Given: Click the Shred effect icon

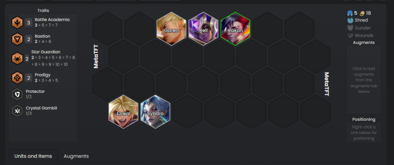Looking at the screenshot, I should 349,20.
